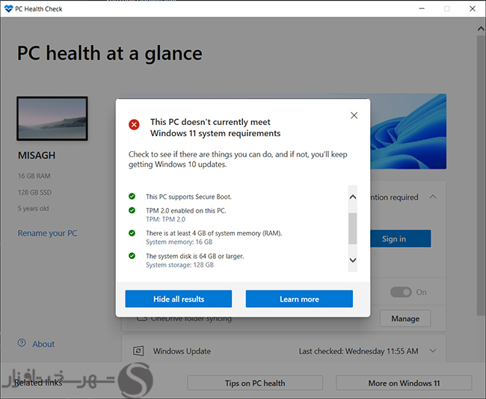Viewport: 486px width, 399px height.
Task: Click 'Last checked: Wednesday 11:55 AM' text
Action: point(359,351)
